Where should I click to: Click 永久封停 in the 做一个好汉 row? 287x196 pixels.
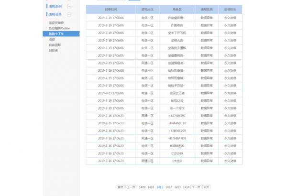[230, 108]
